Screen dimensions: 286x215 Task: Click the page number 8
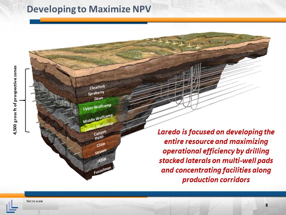tap(266, 205)
